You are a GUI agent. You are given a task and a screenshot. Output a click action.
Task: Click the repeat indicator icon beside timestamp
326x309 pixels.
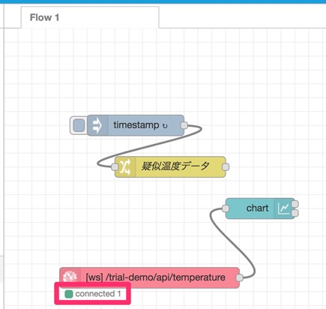click(165, 126)
